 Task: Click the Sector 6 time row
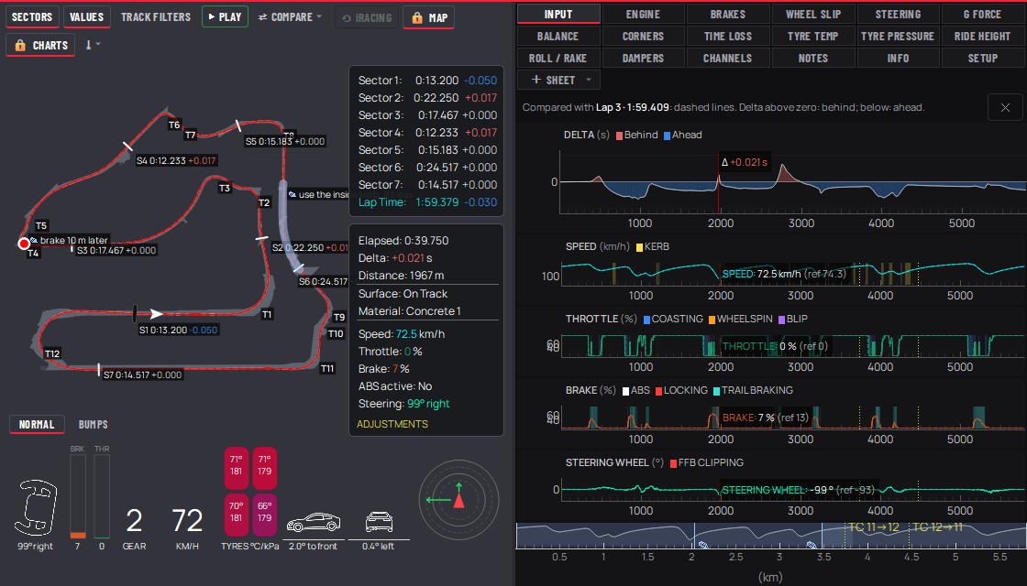coord(427,168)
